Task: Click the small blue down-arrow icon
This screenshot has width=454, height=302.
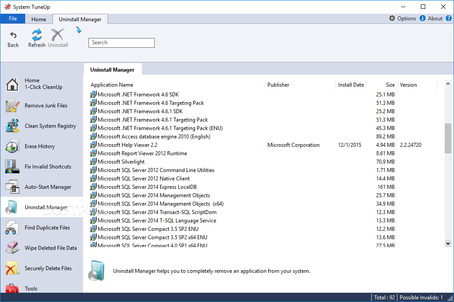Action: (79, 30)
